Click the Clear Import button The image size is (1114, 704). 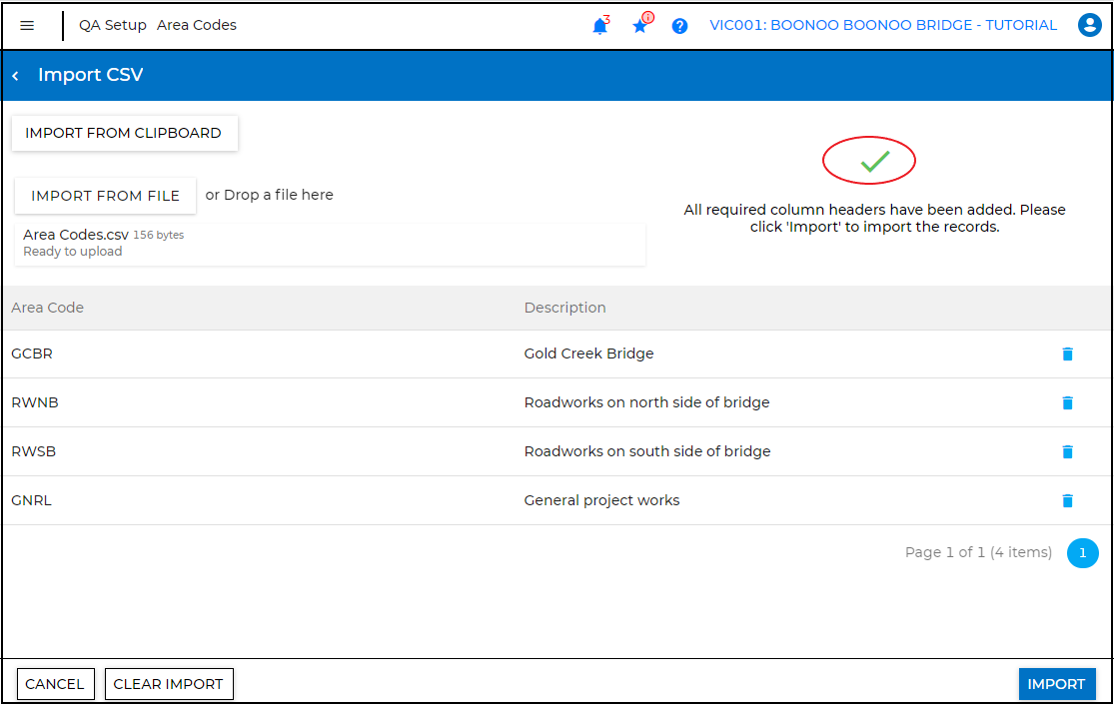pyautogui.click(x=168, y=684)
